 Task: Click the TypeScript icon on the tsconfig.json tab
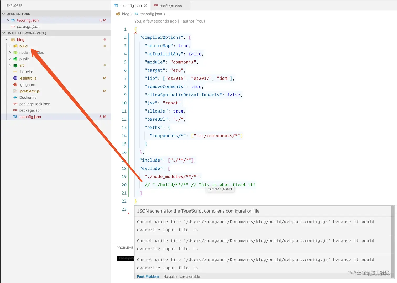point(116,5)
